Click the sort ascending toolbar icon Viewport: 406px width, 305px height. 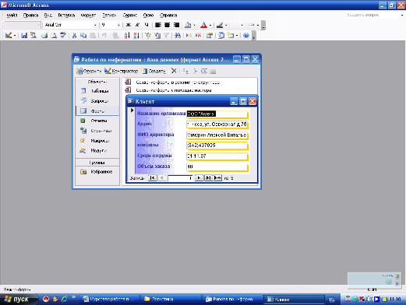tap(127, 35)
